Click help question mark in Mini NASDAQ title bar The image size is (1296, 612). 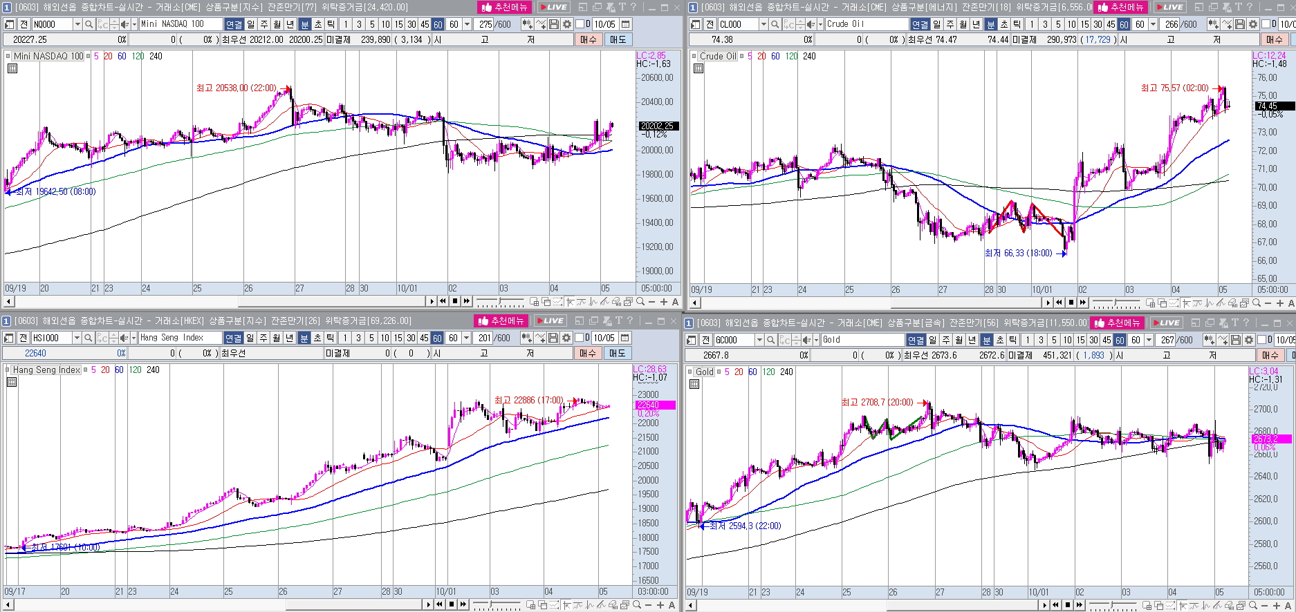coord(633,7)
